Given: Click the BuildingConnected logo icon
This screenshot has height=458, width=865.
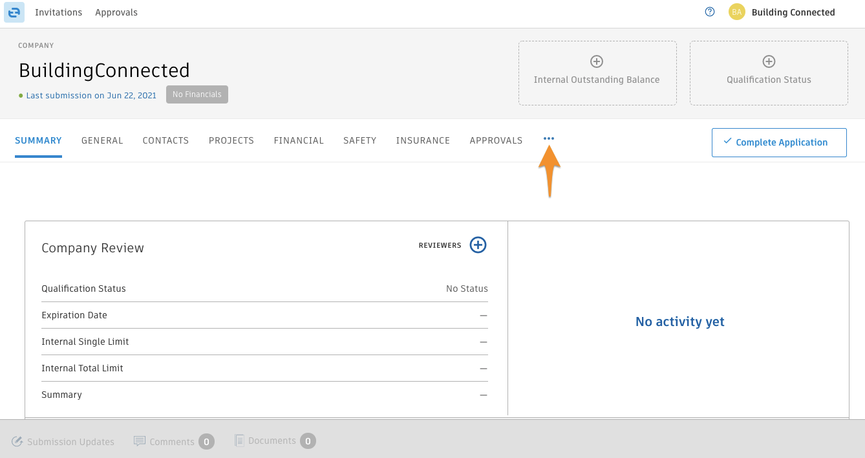Looking at the screenshot, I should [14, 12].
